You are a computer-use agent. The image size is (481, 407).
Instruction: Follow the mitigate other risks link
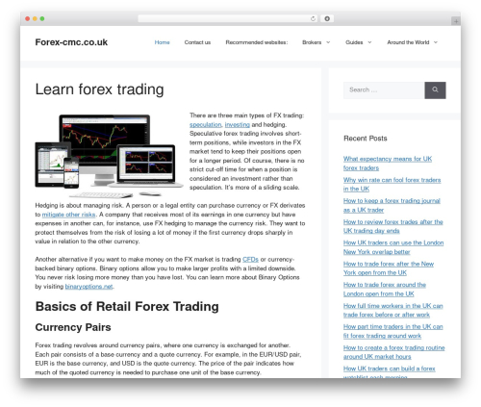tap(68, 215)
